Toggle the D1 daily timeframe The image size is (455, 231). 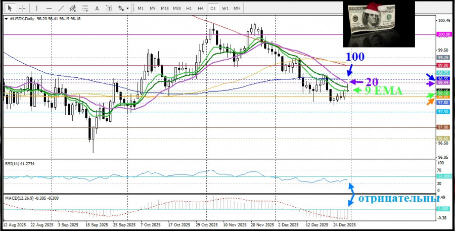tap(213, 9)
